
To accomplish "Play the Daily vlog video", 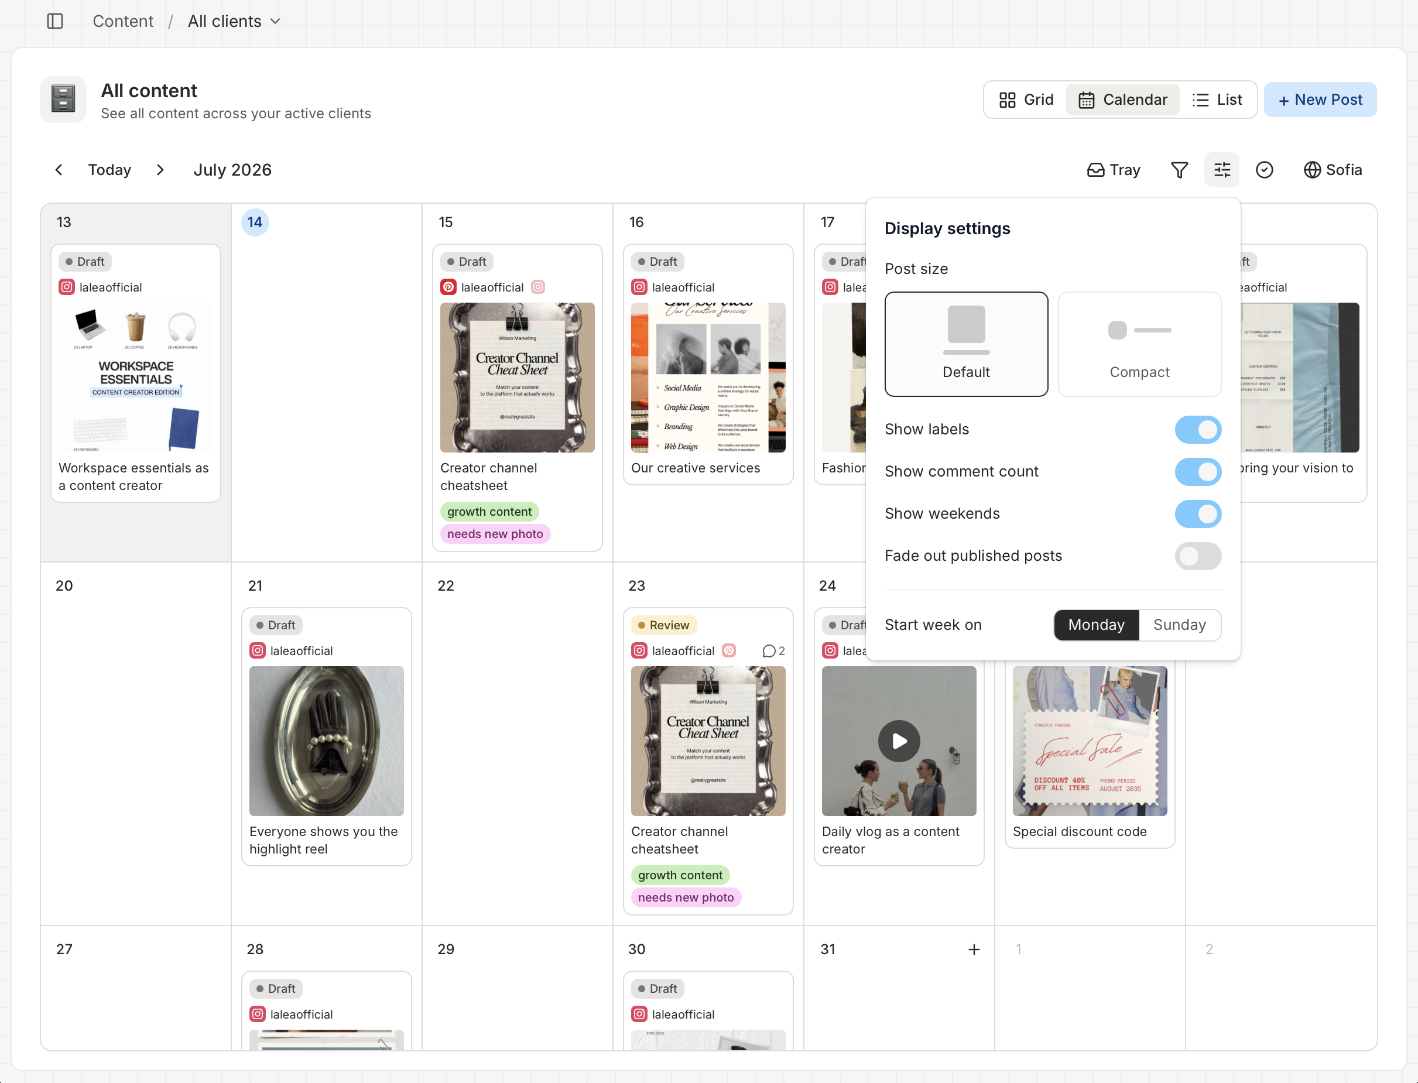I will click(899, 741).
